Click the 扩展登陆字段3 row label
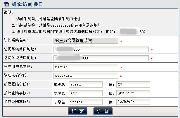This screenshot has width=180, height=118. (17, 102)
